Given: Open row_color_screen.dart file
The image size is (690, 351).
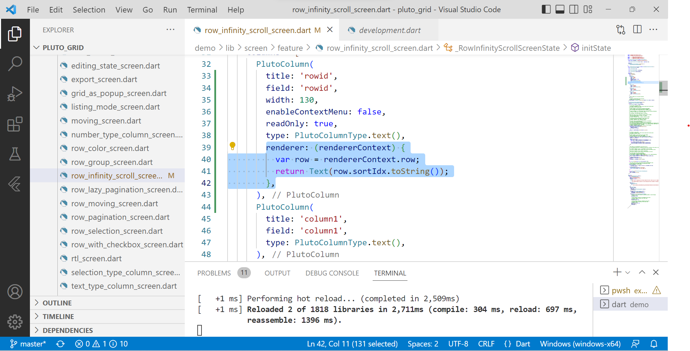Looking at the screenshot, I should pos(110,148).
